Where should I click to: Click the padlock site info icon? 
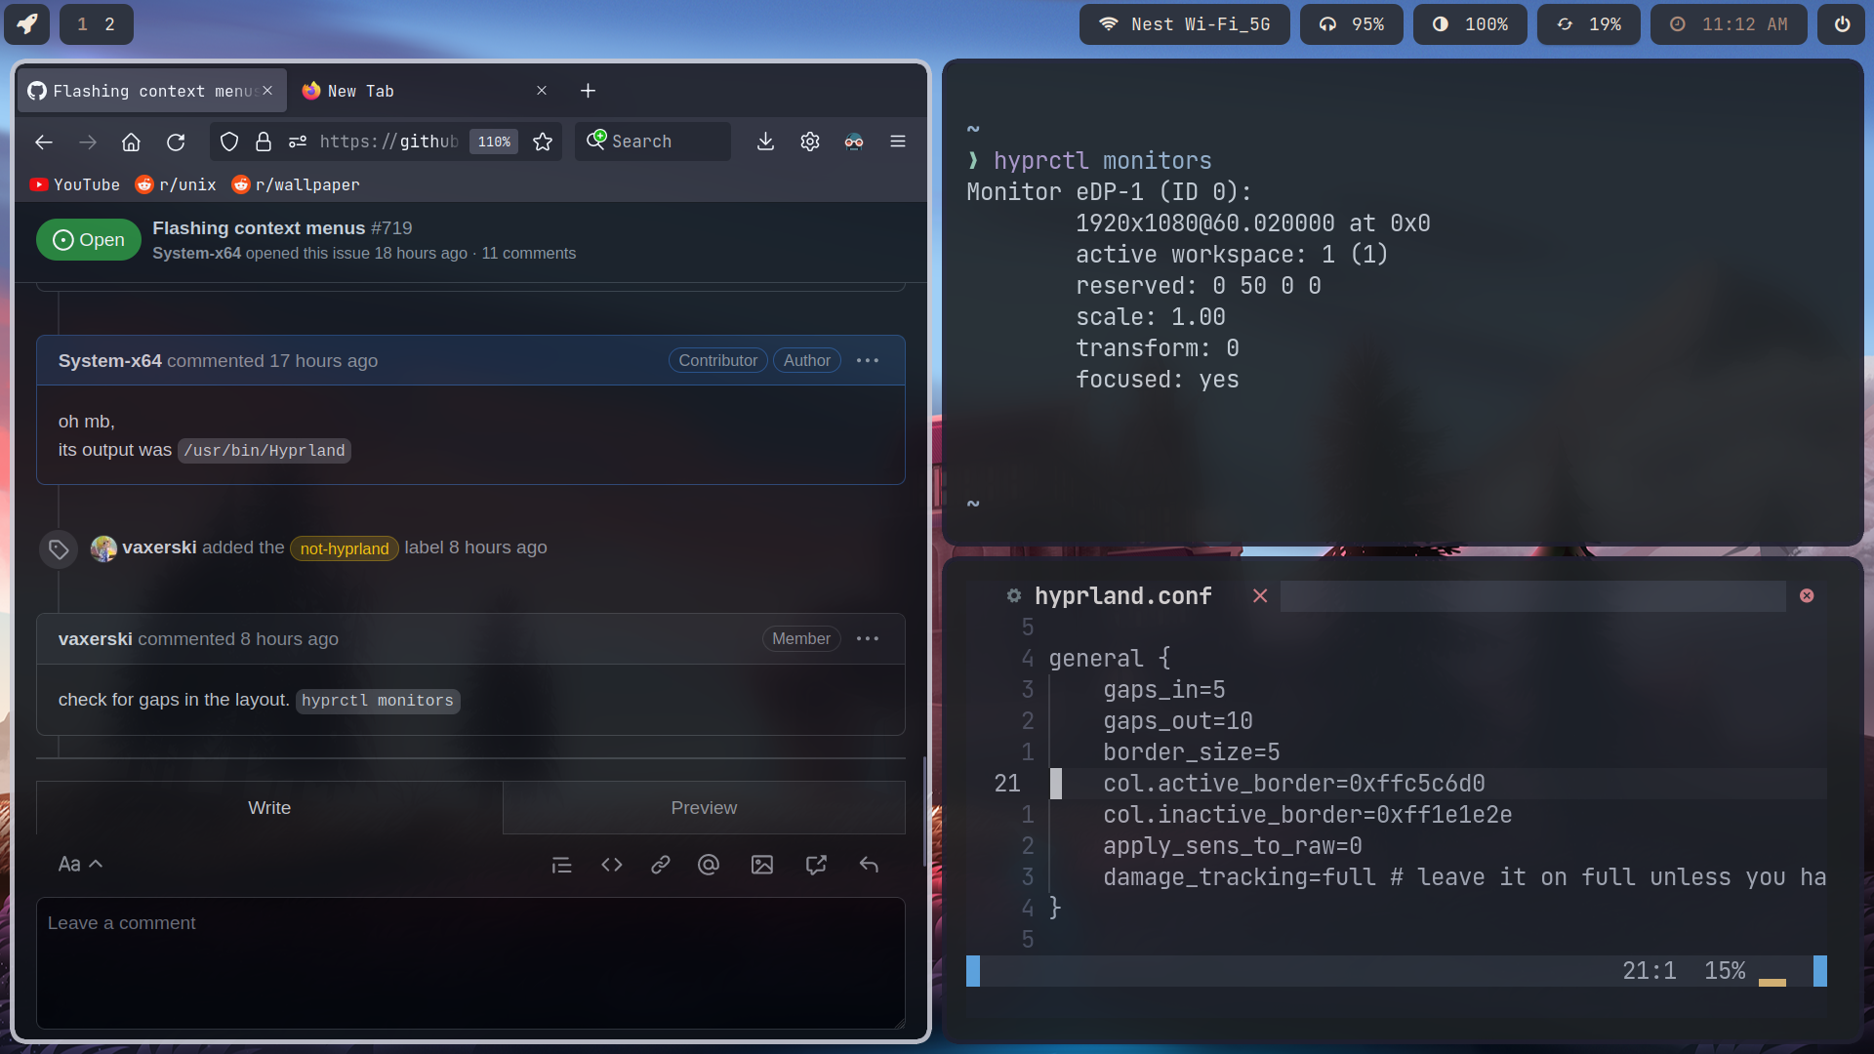click(264, 142)
